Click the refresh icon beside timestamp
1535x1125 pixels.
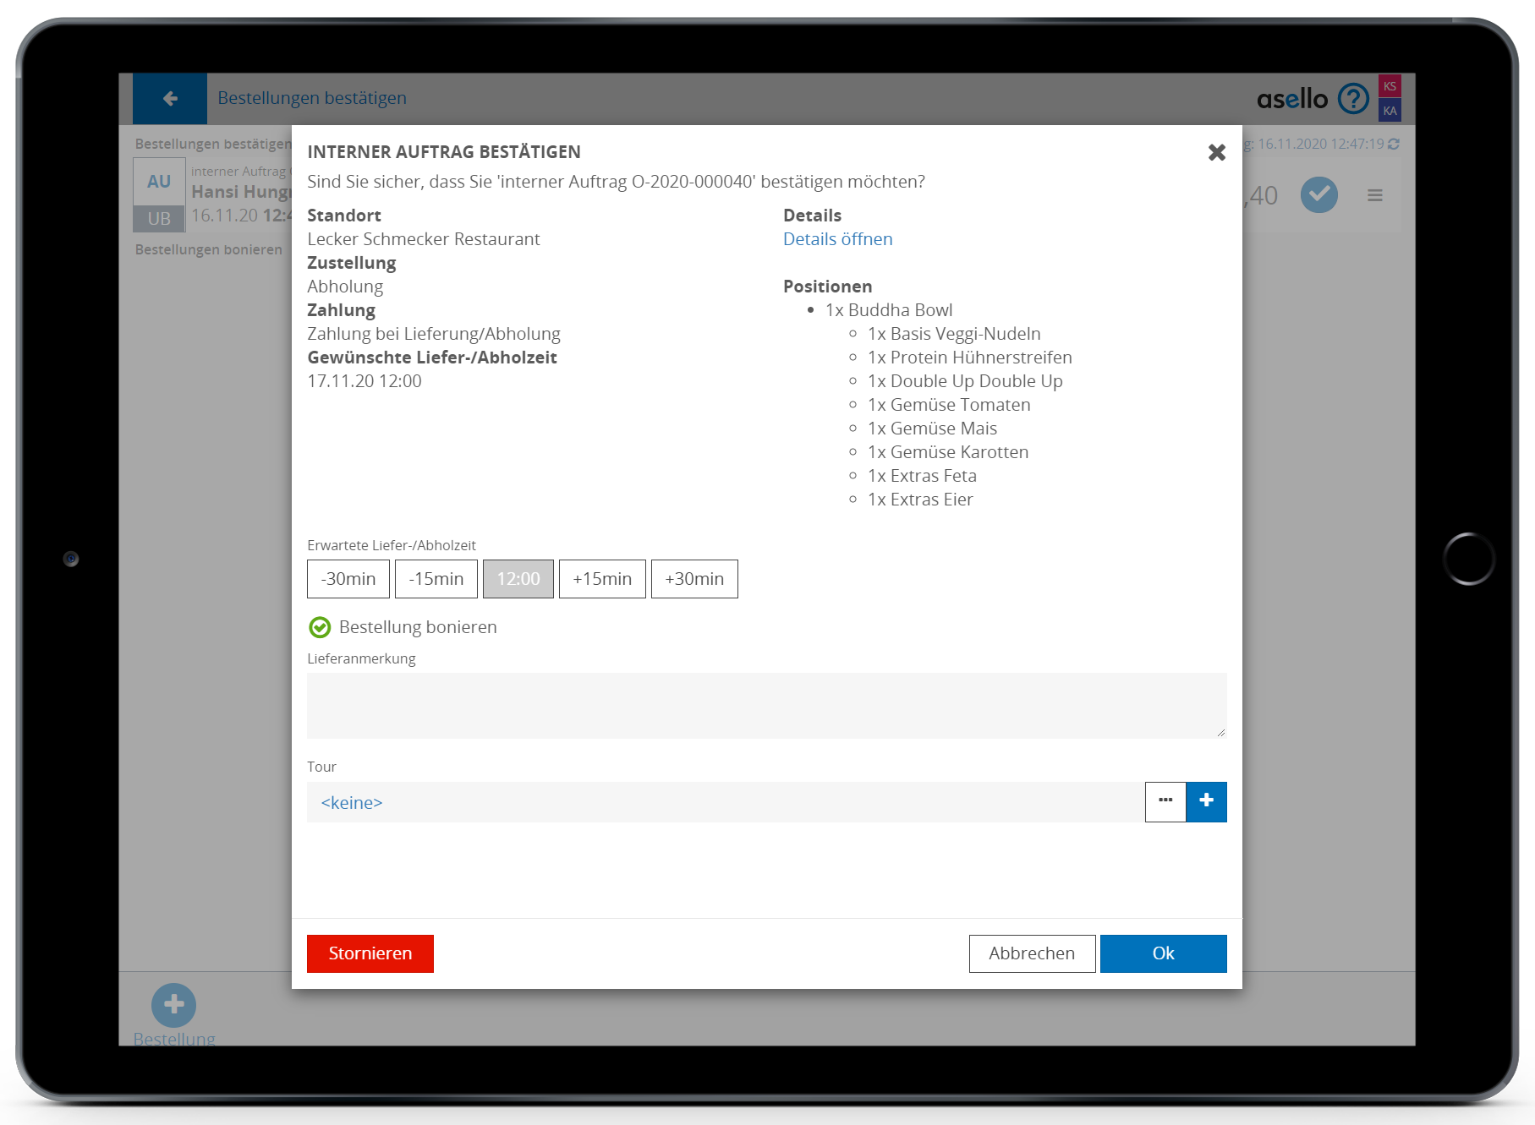tap(1394, 145)
